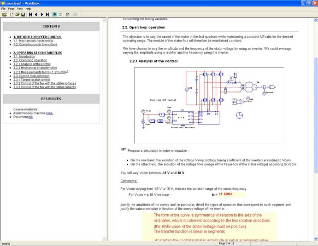Open '2.2. Open loop operation' link
The image size is (318, 246).
30,60
